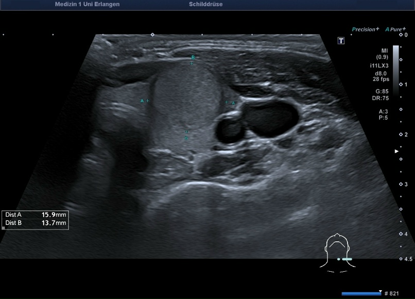Click the APure+ indicator
The width and height of the screenshot is (415, 299).
click(x=395, y=29)
